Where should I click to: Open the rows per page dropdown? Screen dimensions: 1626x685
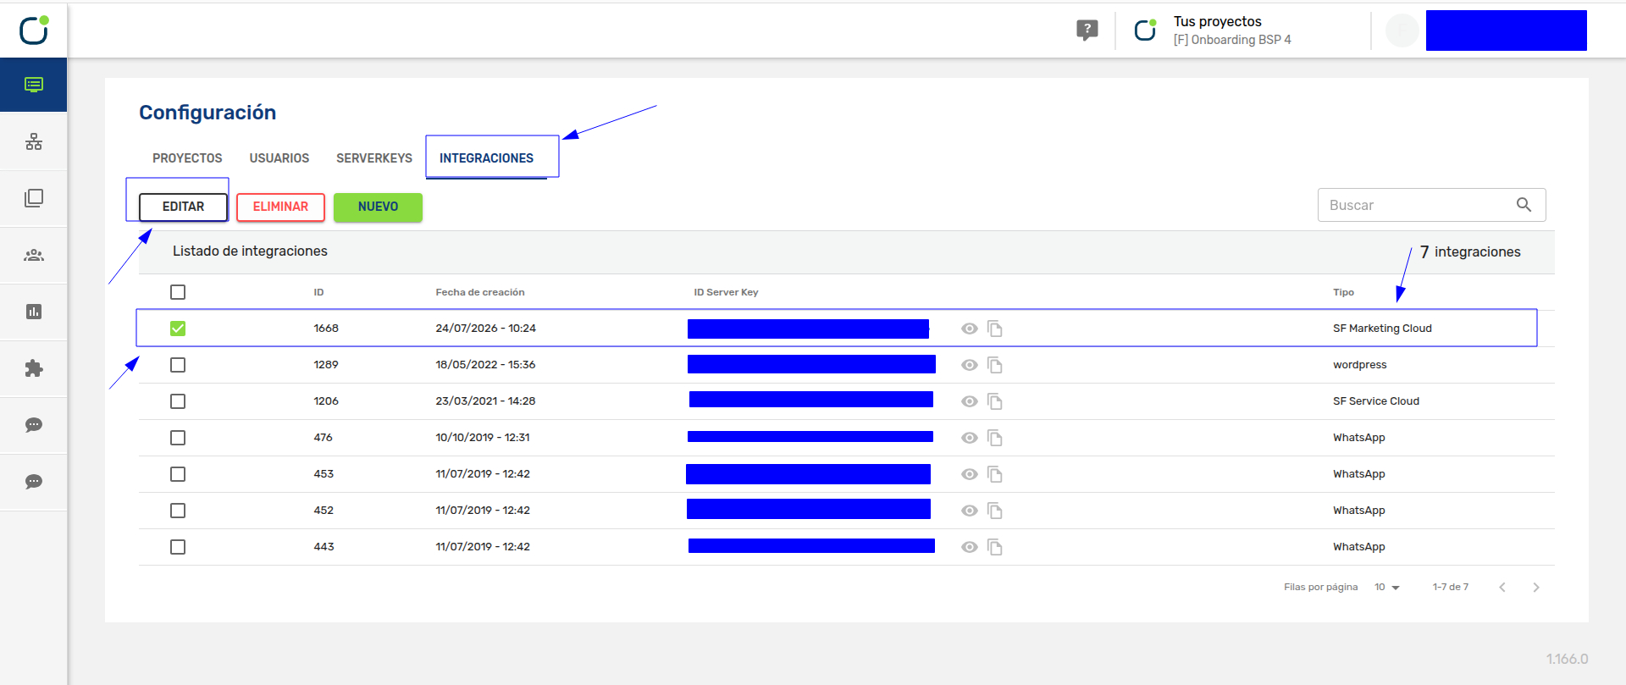point(1387,587)
